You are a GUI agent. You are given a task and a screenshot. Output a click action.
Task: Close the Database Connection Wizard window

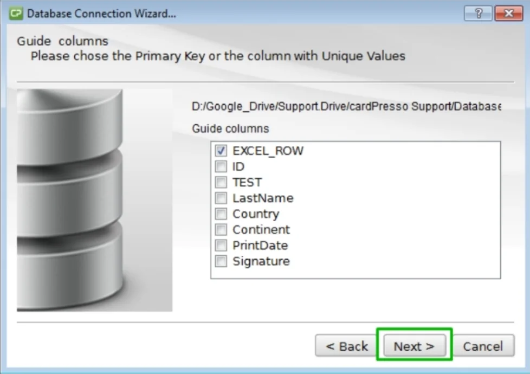(x=509, y=14)
